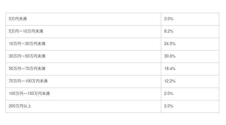Click the 50万円～70万円未満 label cell

pos(27,69)
